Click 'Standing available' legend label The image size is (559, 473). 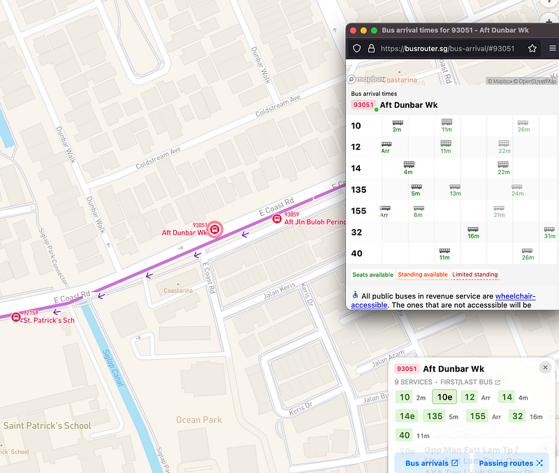pos(423,275)
